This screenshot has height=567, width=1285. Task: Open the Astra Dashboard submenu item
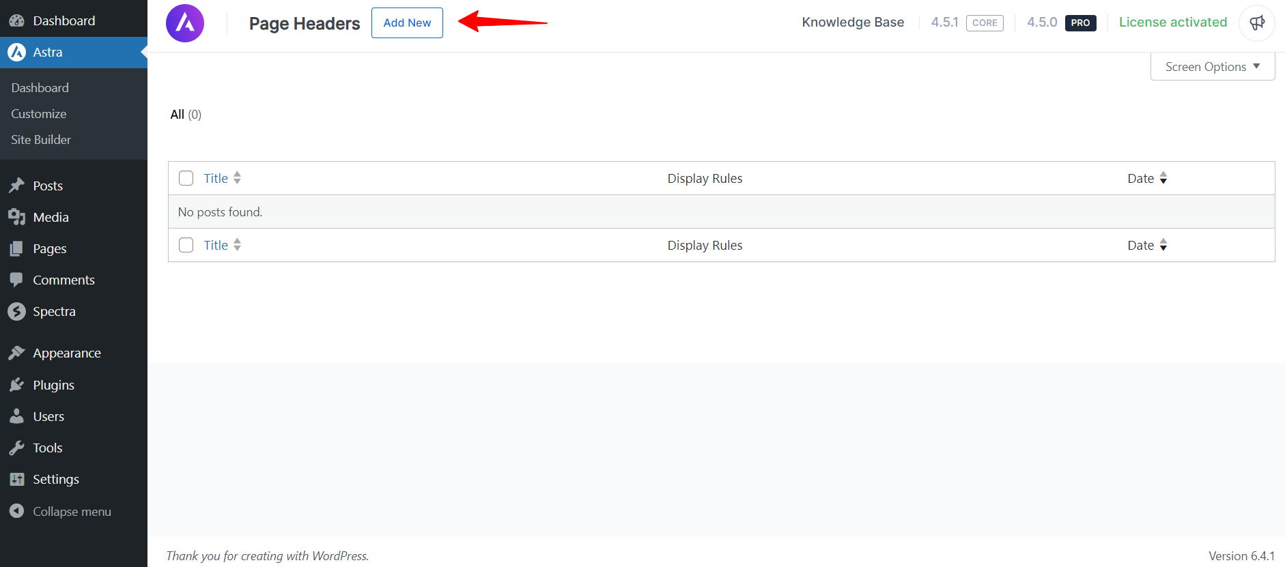pos(40,87)
